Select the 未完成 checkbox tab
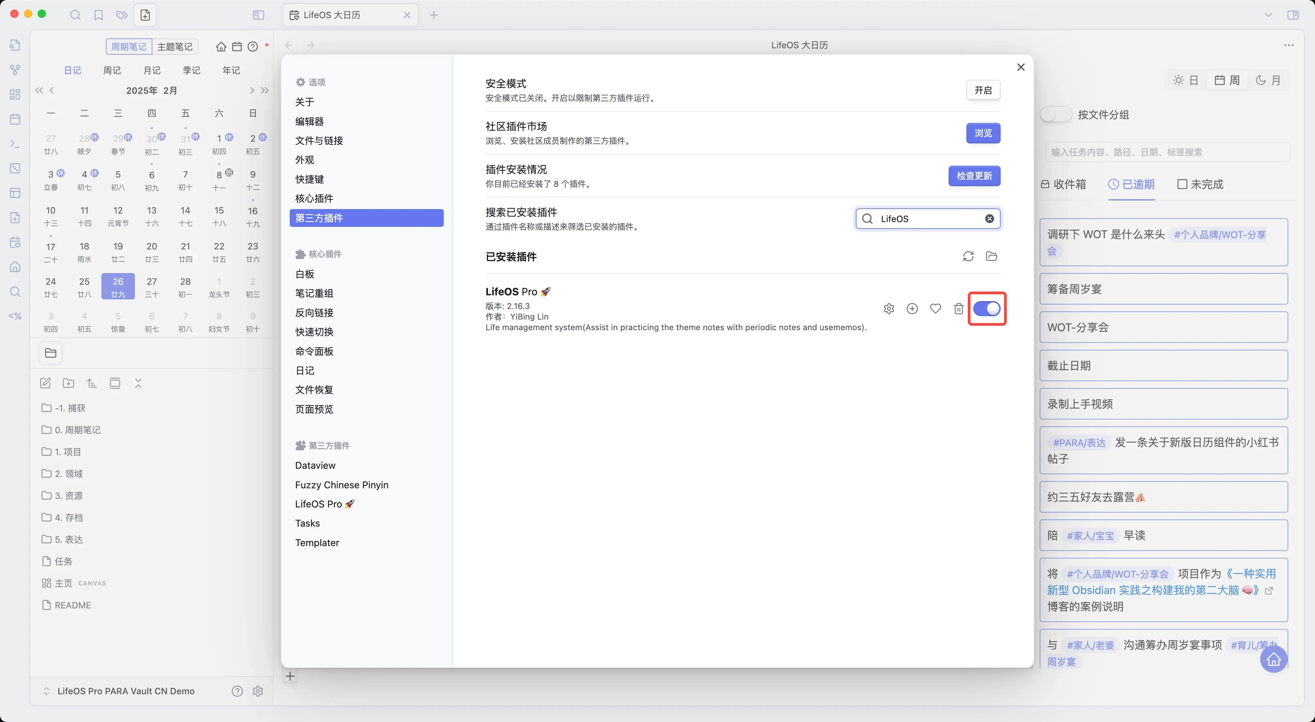This screenshot has width=1315, height=722. tap(1200, 184)
